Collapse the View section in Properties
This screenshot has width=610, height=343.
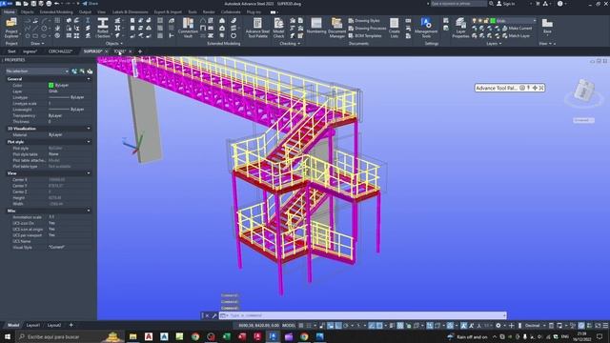(89, 173)
